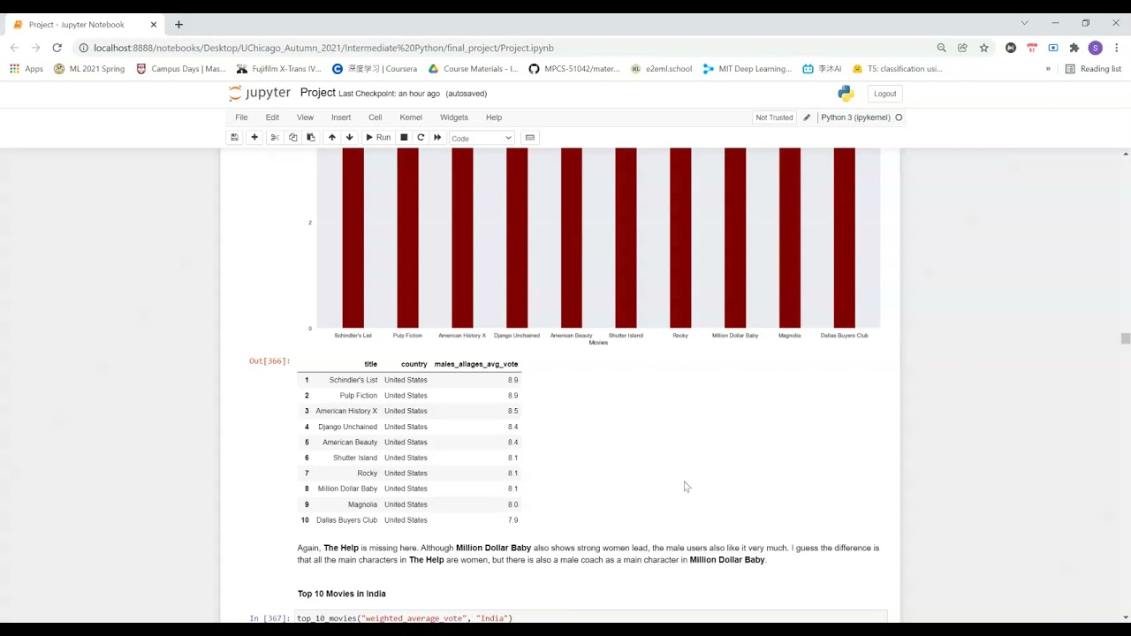Open the e2eml.school bookmark
The height and width of the screenshot is (636, 1131).
(662, 69)
